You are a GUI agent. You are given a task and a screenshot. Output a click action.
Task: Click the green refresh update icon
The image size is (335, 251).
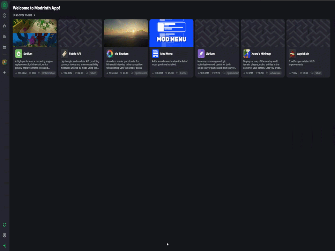5,225
